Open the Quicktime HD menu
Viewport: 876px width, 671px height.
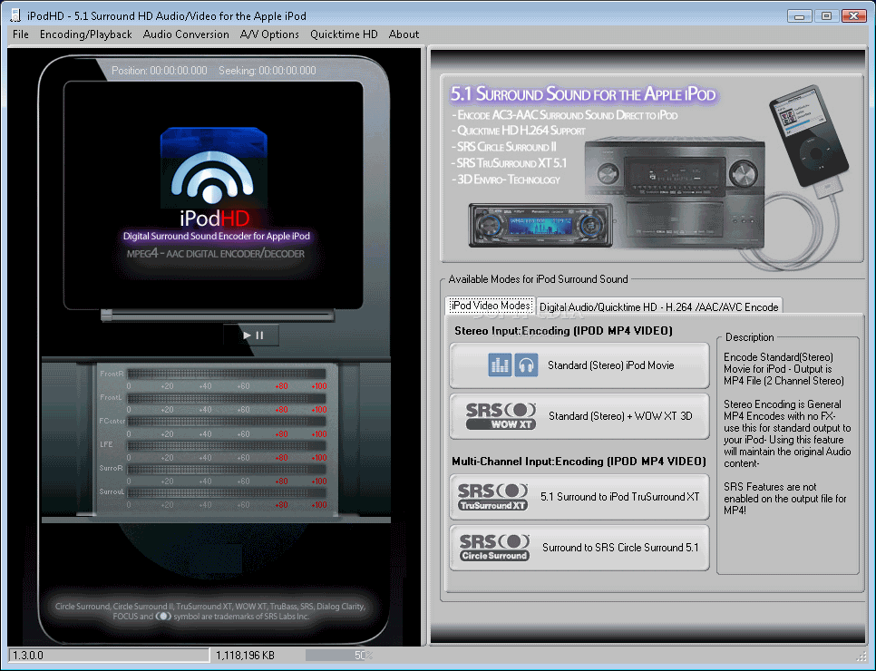(x=344, y=34)
